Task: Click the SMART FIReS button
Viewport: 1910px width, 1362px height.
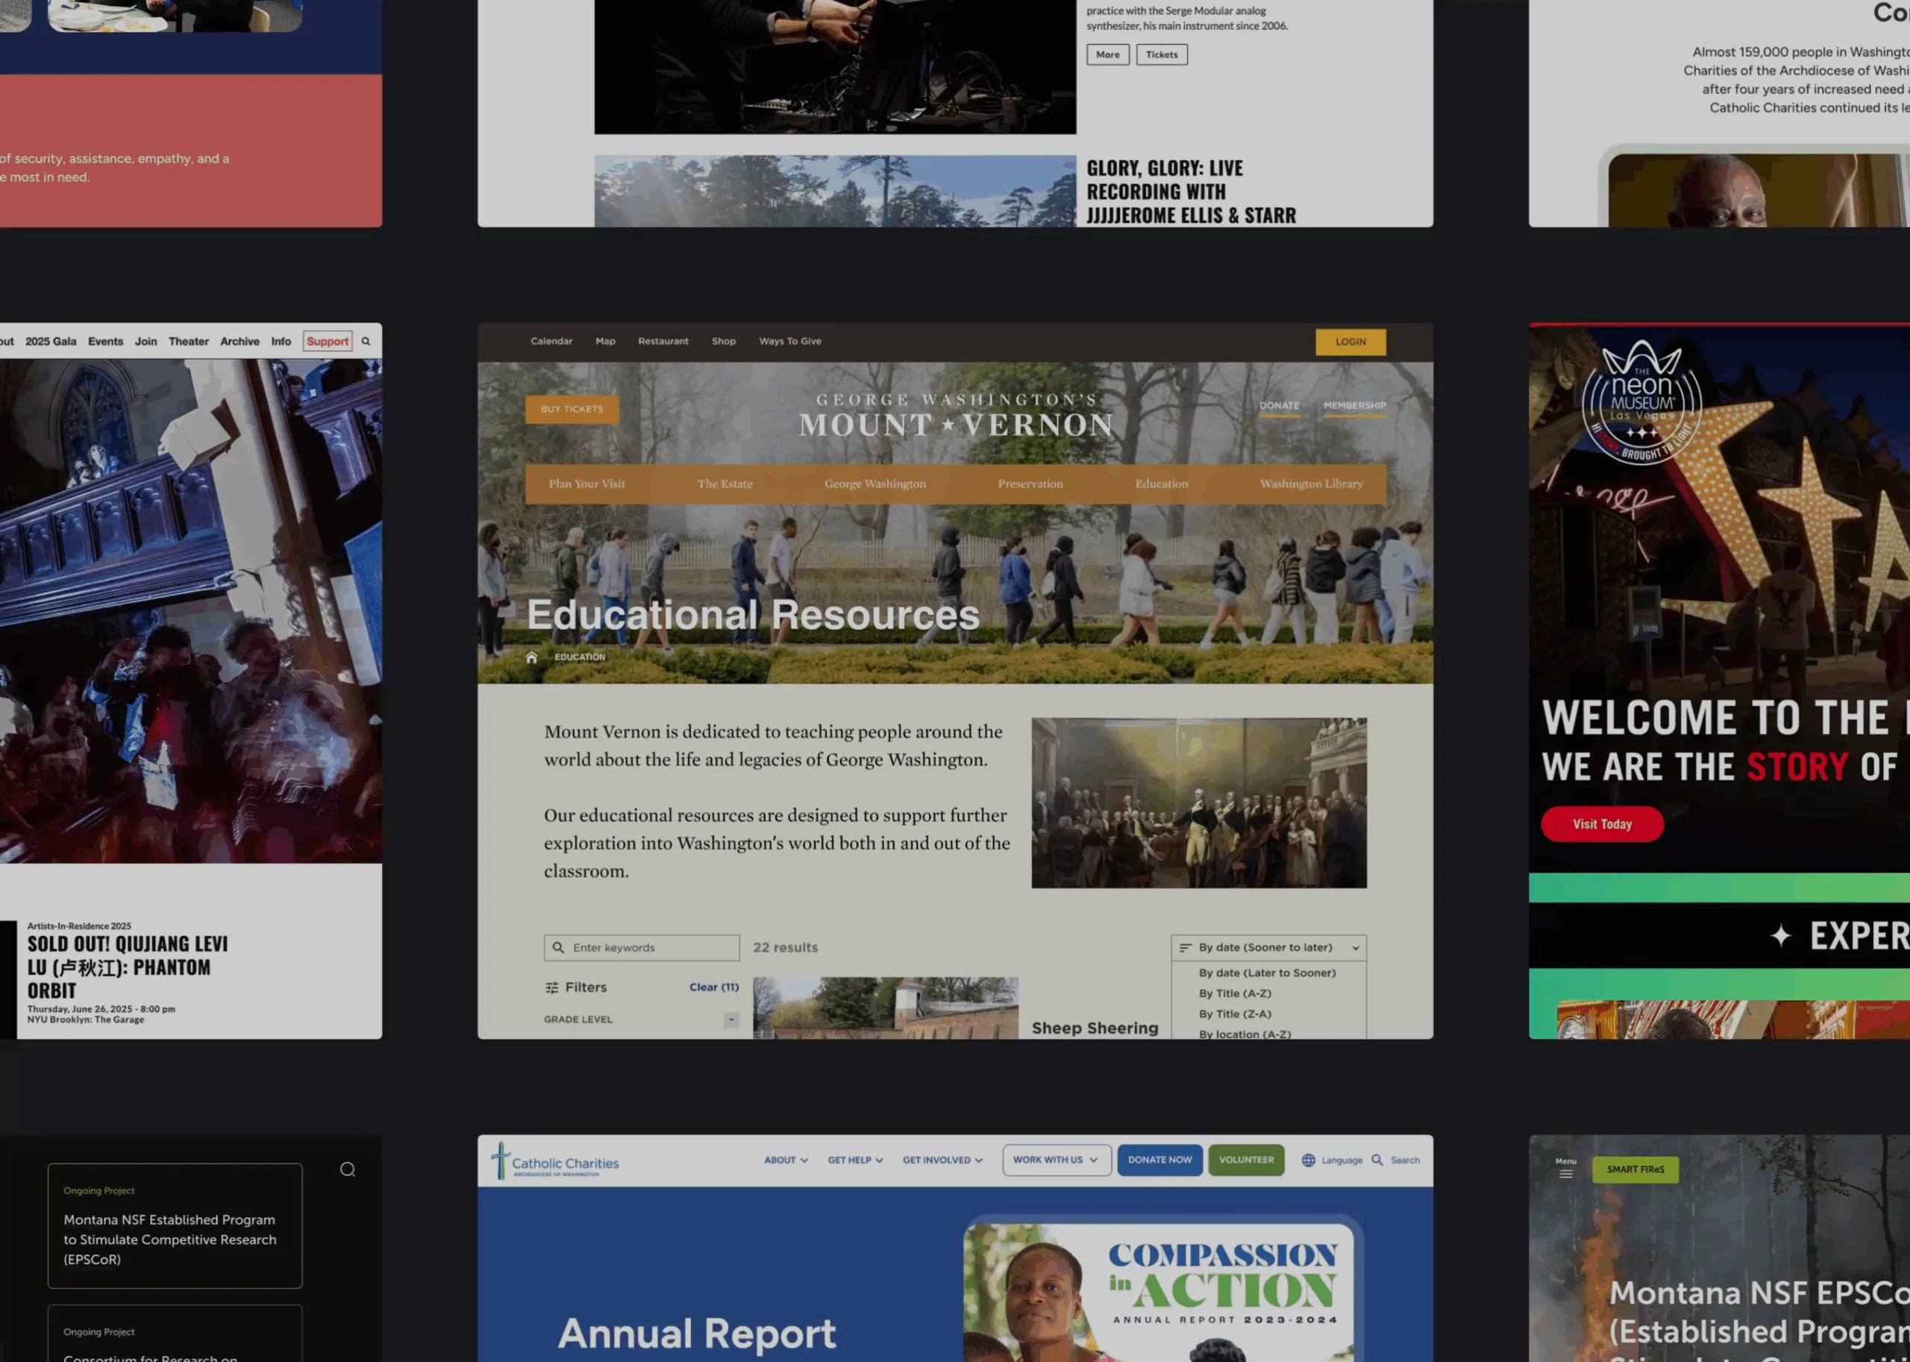Action: [x=1635, y=1170]
